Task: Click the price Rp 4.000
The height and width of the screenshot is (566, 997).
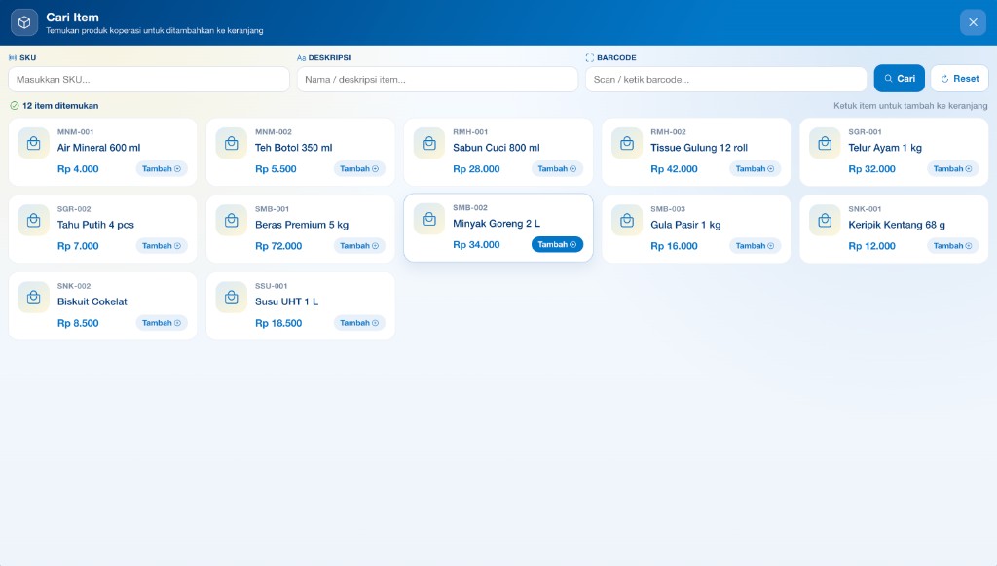Action: (x=78, y=169)
